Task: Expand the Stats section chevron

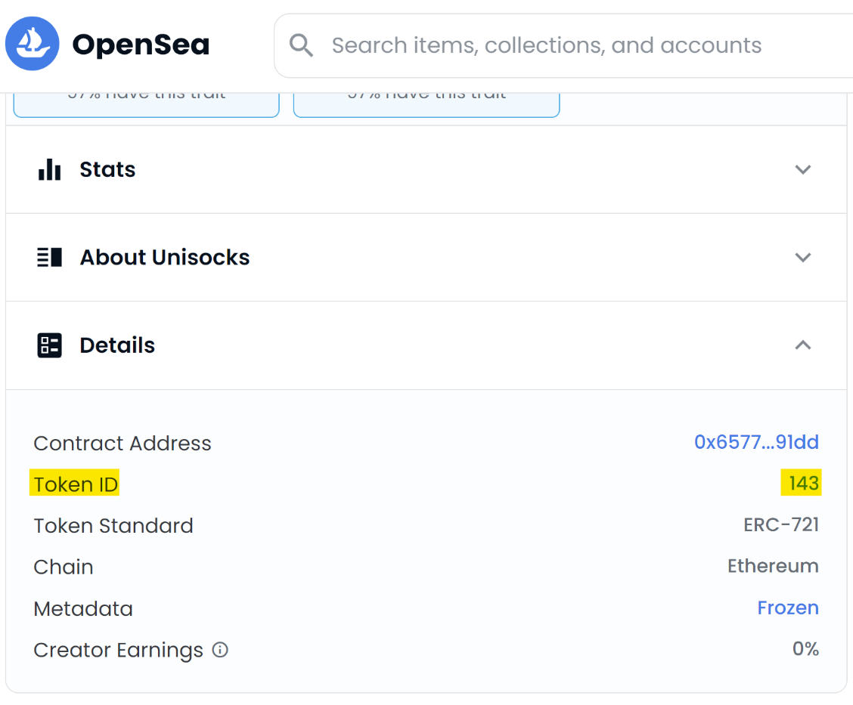Action: [803, 169]
